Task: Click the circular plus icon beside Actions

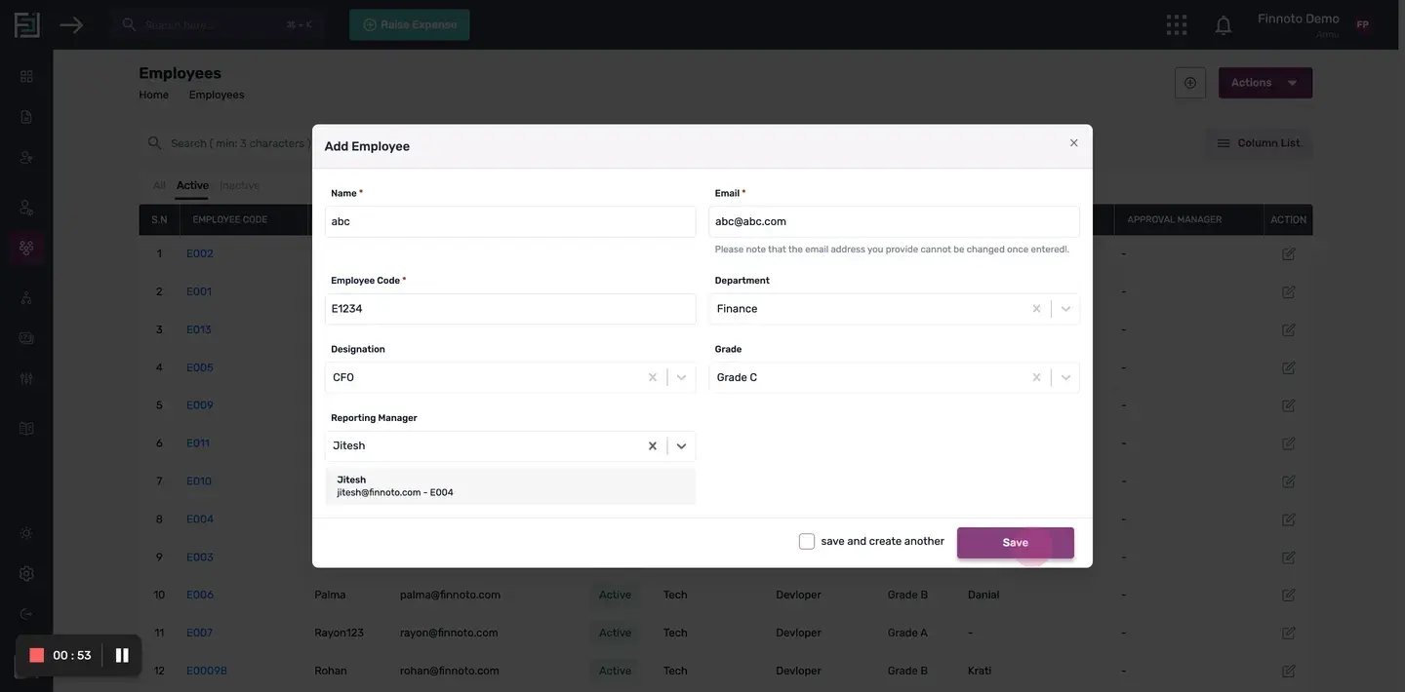Action: coord(1190,83)
